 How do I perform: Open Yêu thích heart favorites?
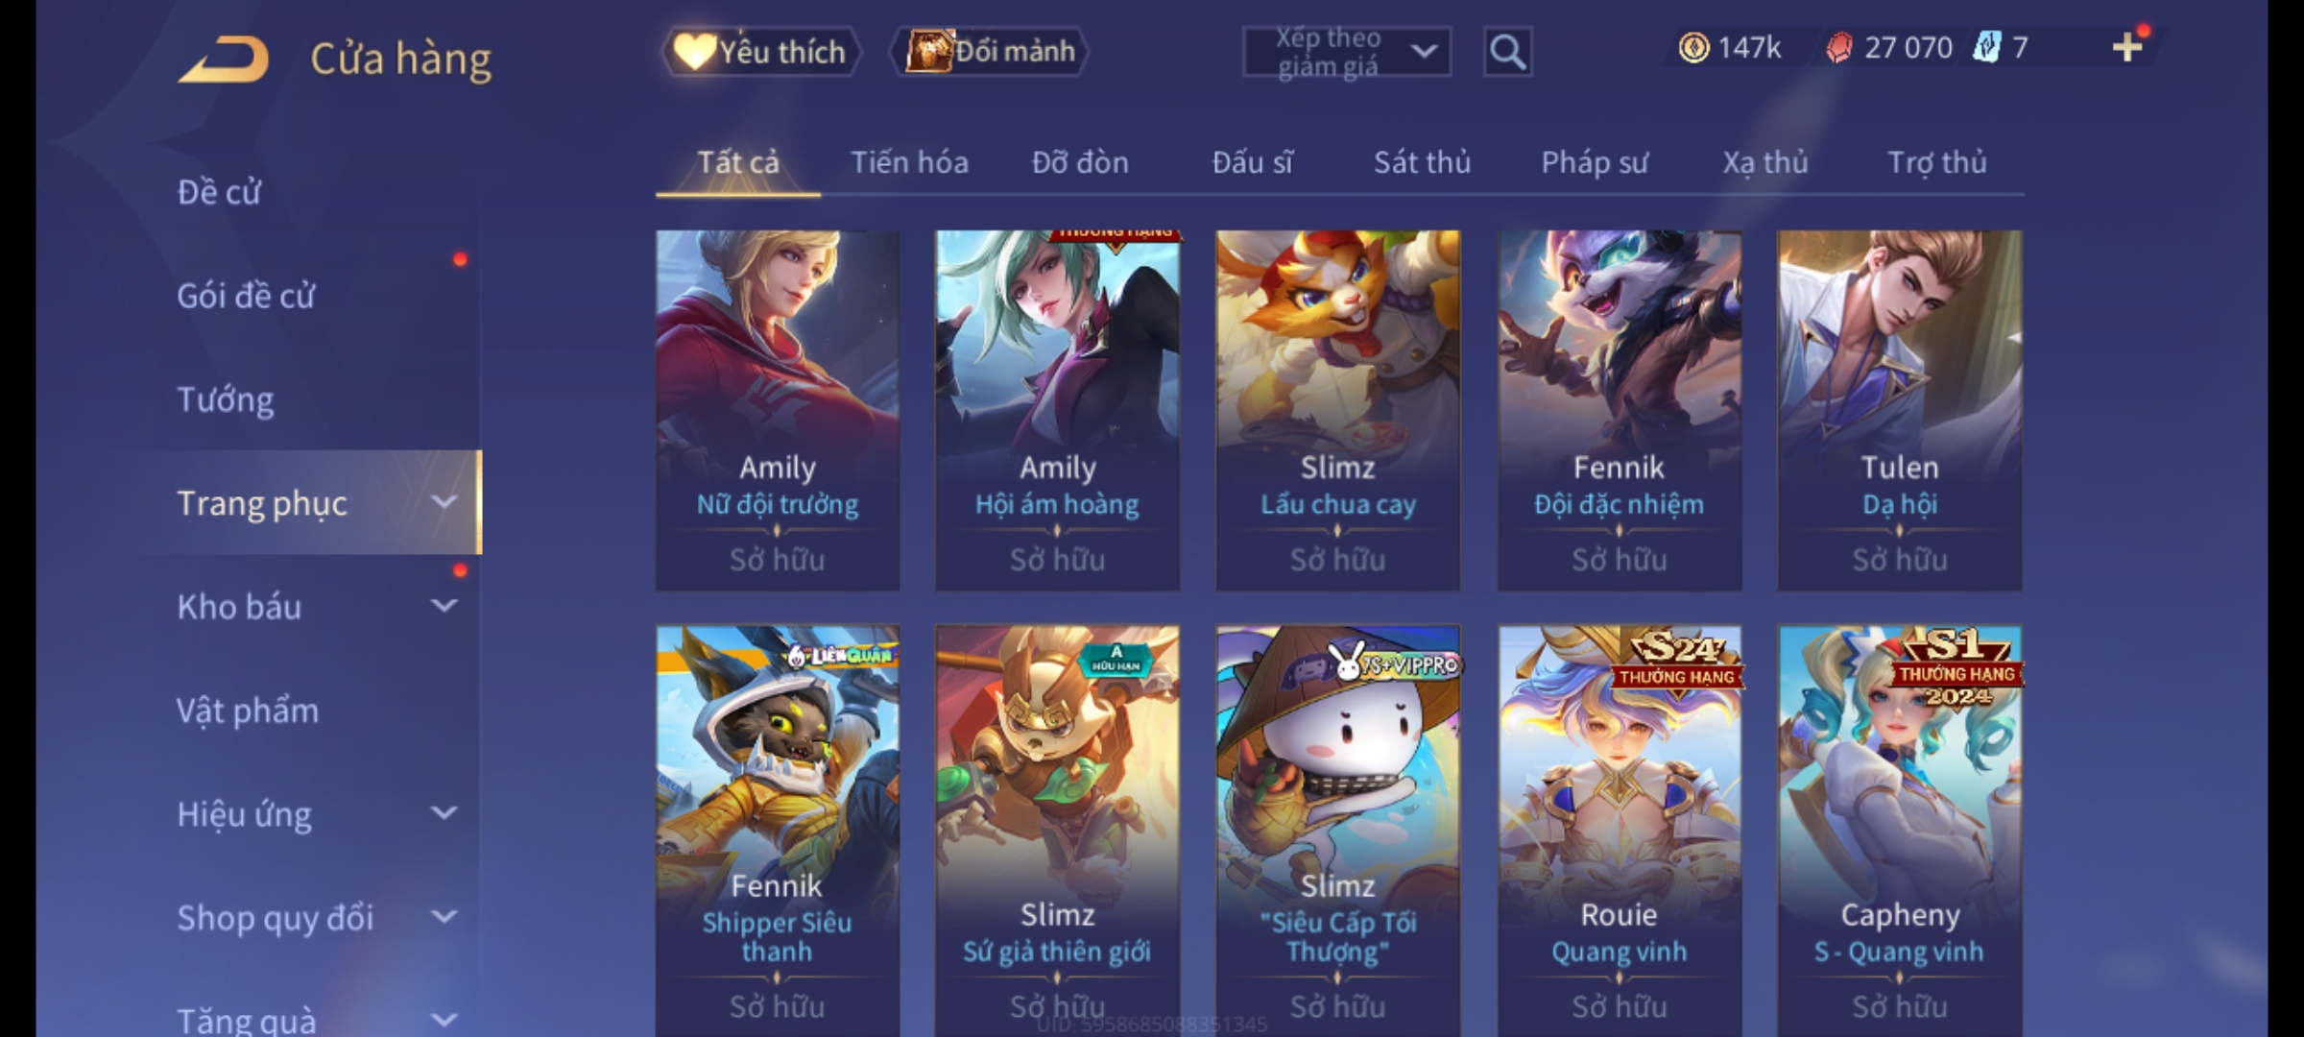pyautogui.click(x=760, y=51)
